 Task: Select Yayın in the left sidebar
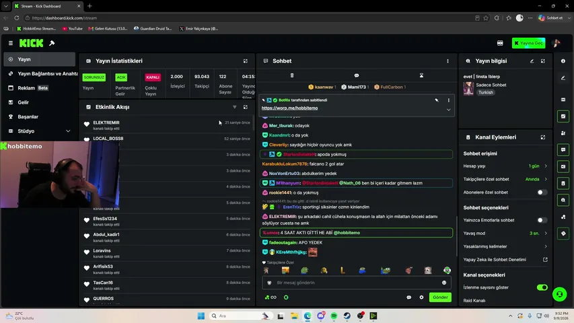coord(39,59)
